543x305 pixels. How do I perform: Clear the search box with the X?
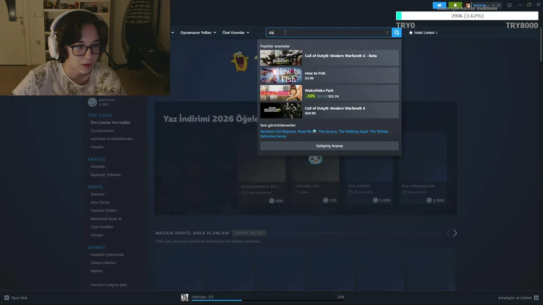(387, 33)
